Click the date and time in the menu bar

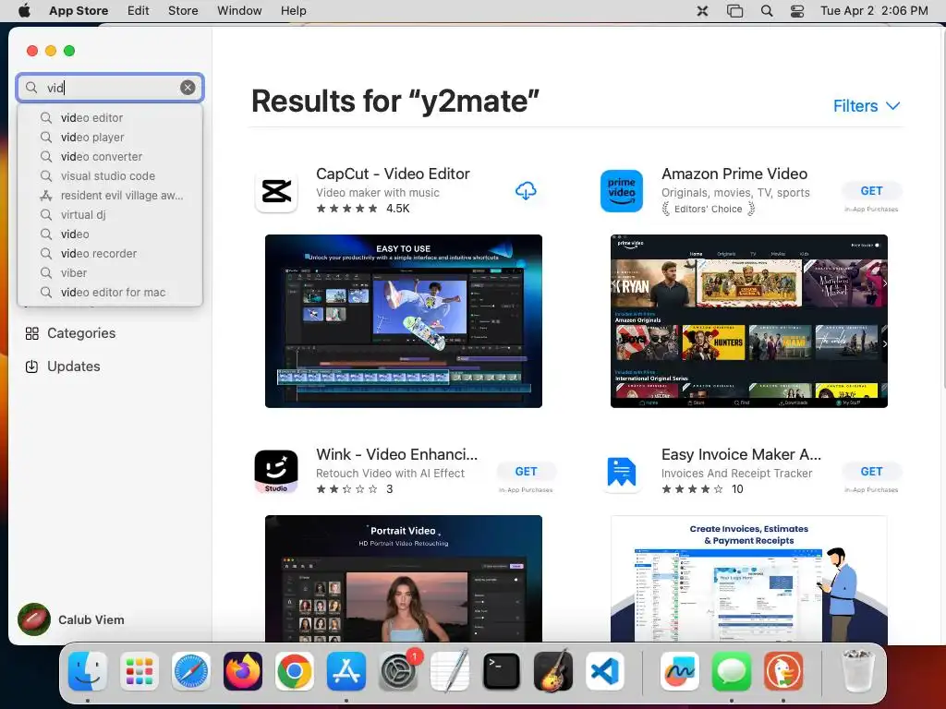[874, 11]
